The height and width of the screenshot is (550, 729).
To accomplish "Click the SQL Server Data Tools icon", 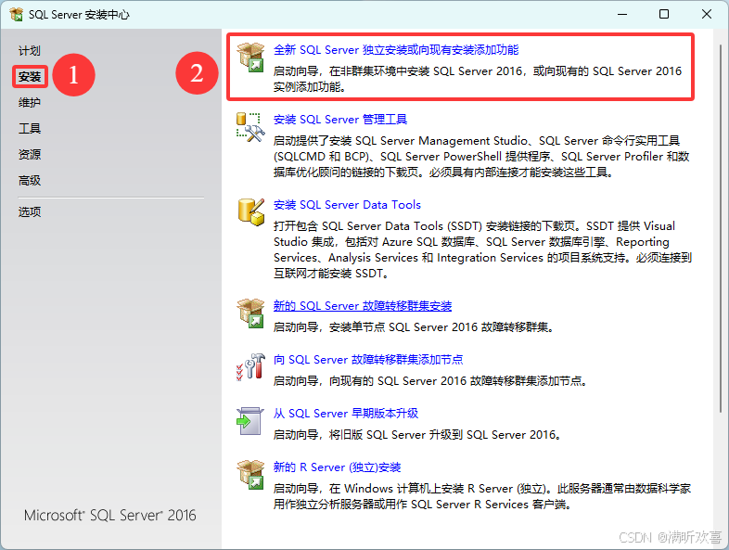I will click(250, 211).
